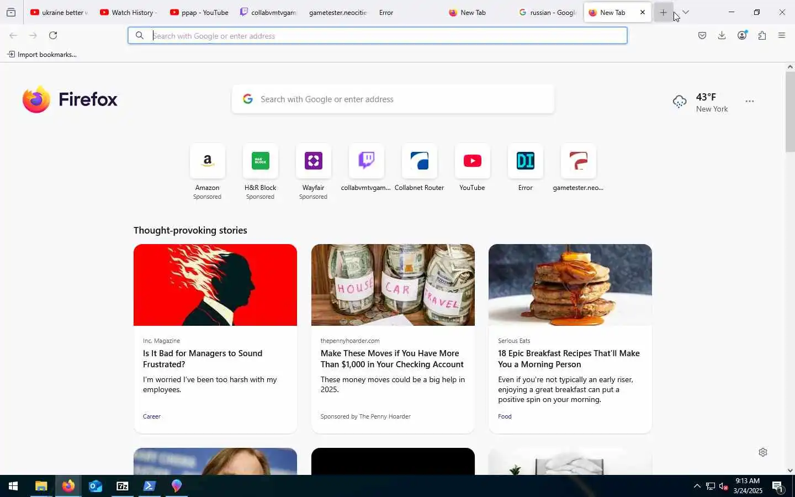This screenshot has height=497, width=795.
Task: Open the application hamburger menu
Action: point(782,35)
